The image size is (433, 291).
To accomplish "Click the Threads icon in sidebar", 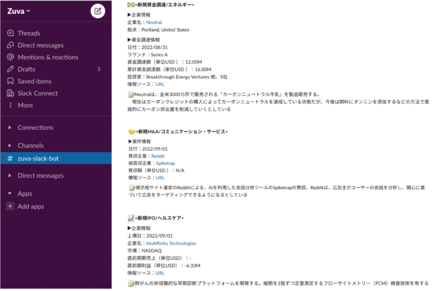I will click(x=11, y=33).
